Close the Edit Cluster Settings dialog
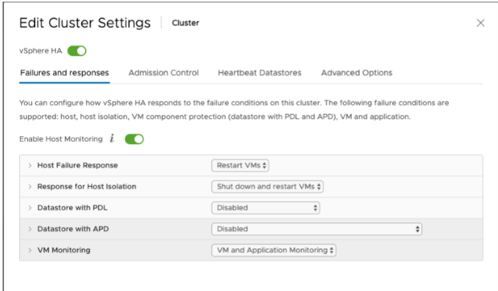Viewport: 498px width, 291px height. click(x=481, y=23)
